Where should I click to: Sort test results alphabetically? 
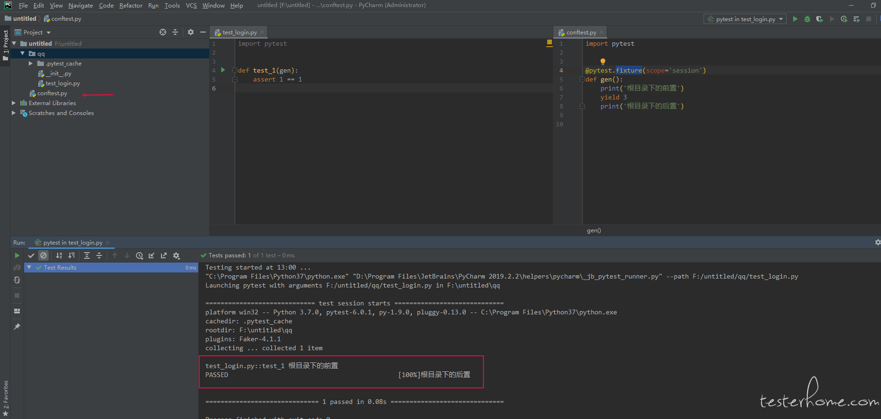click(x=59, y=255)
